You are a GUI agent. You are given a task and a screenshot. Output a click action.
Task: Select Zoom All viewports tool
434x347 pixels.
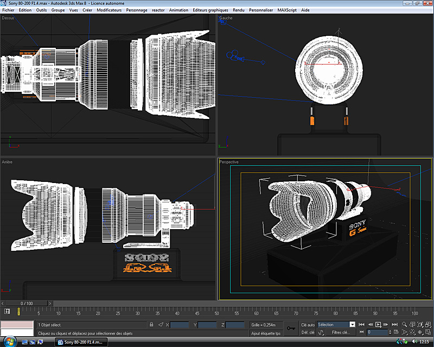(x=412, y=324)
